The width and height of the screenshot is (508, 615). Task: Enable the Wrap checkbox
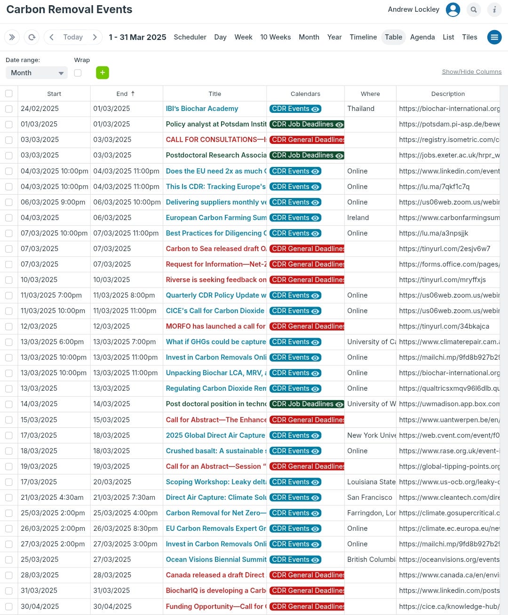point(78,73)
